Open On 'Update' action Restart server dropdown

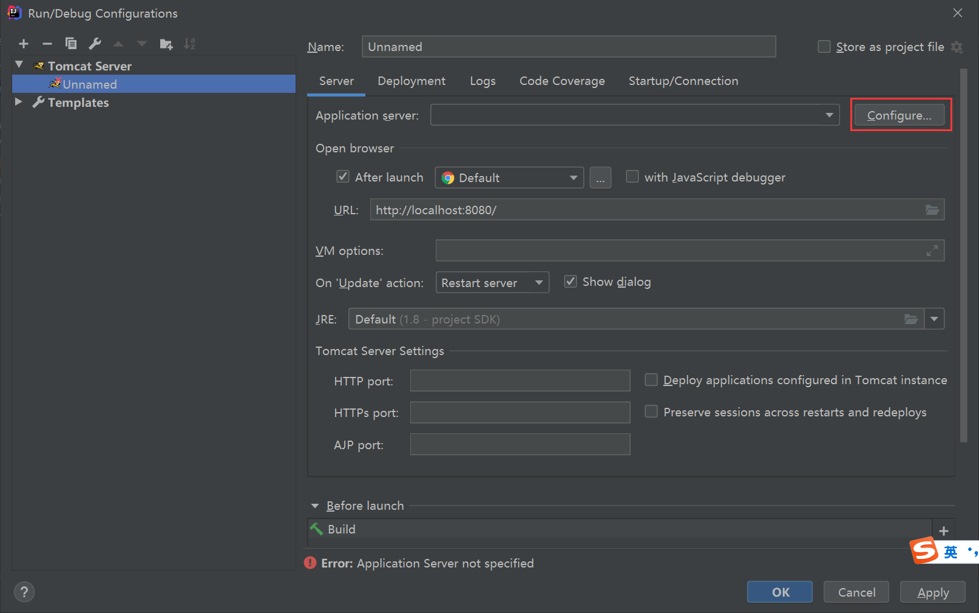pyautogui.click(x=492, y=282)
